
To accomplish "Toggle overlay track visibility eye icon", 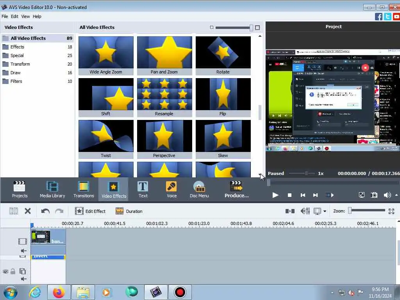I will 5,271.
